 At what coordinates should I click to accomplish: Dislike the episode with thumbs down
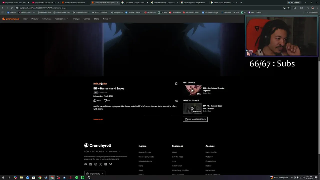[x=105, y=100]
